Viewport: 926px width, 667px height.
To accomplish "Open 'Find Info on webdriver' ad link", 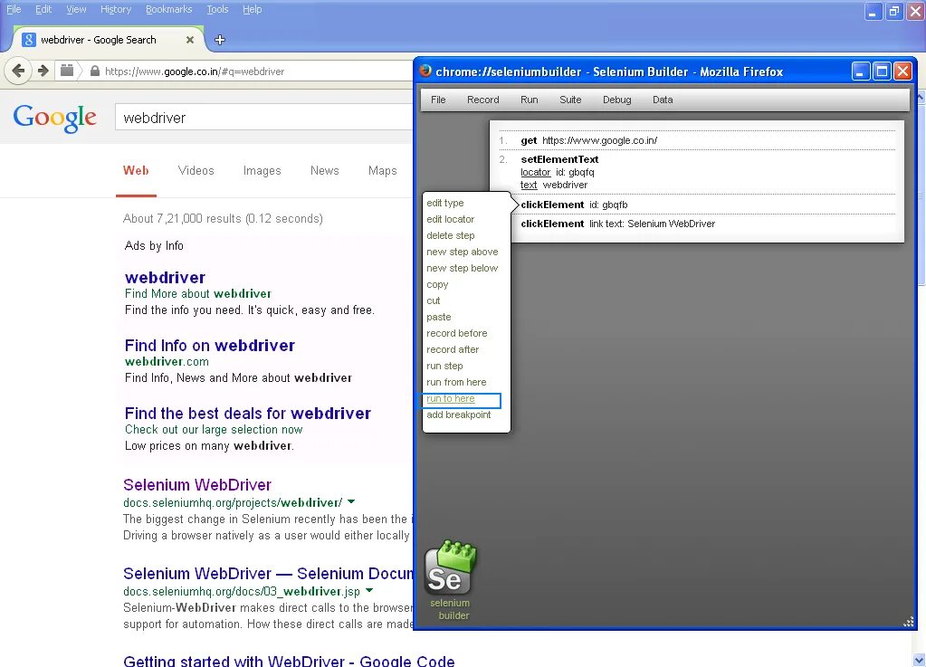I will click(x=210, y=346).
